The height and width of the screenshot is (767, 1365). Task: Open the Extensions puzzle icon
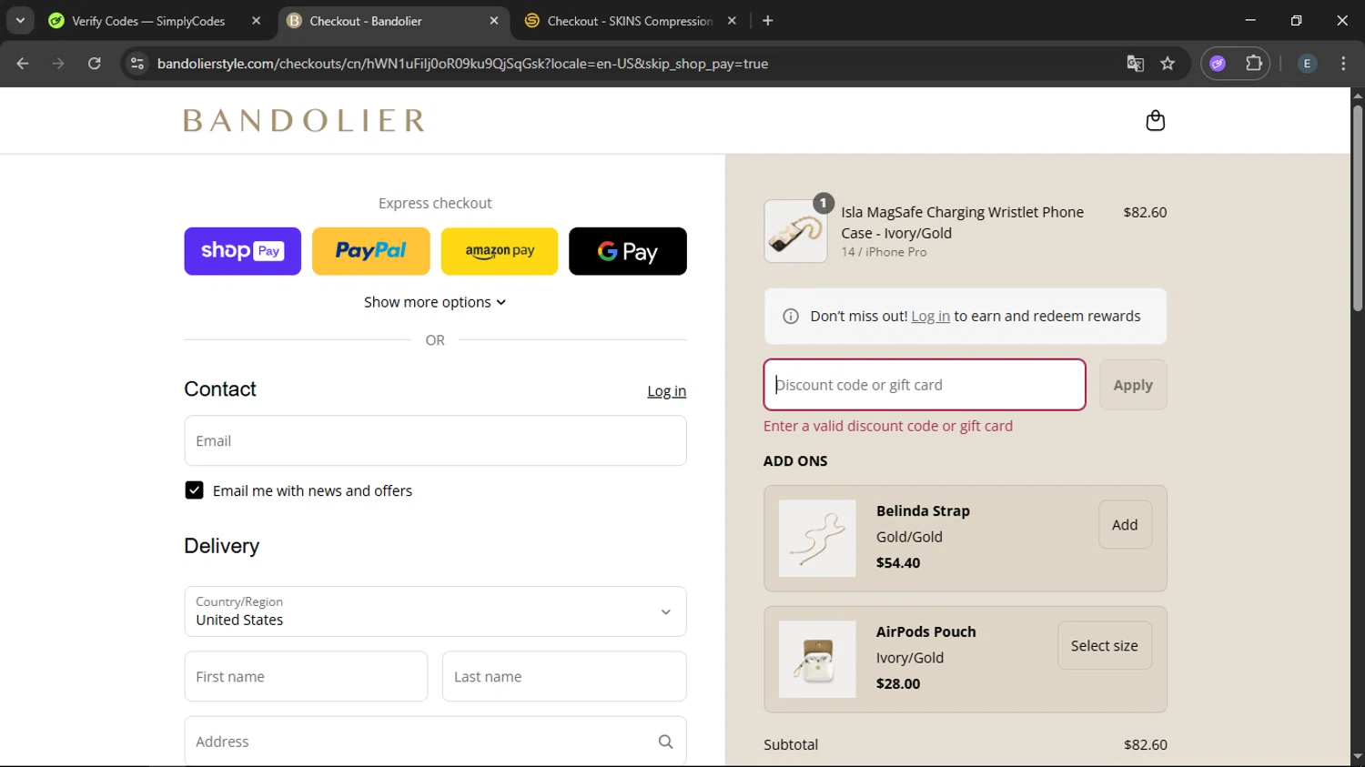pos(1254,64)
